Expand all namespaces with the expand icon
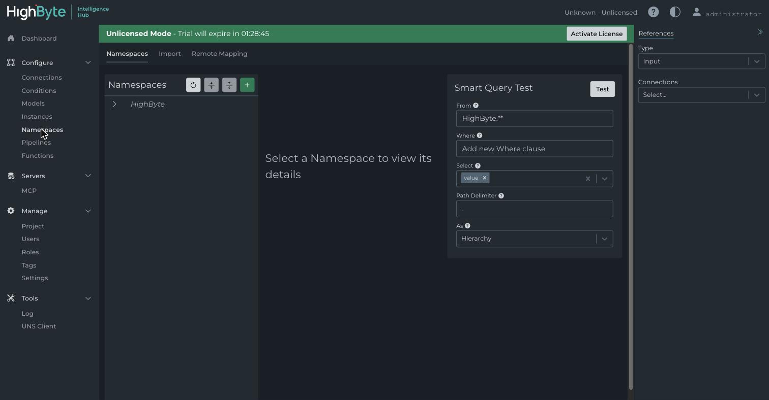Viewport: 769px width, 400px height. (x=229, y=85)
